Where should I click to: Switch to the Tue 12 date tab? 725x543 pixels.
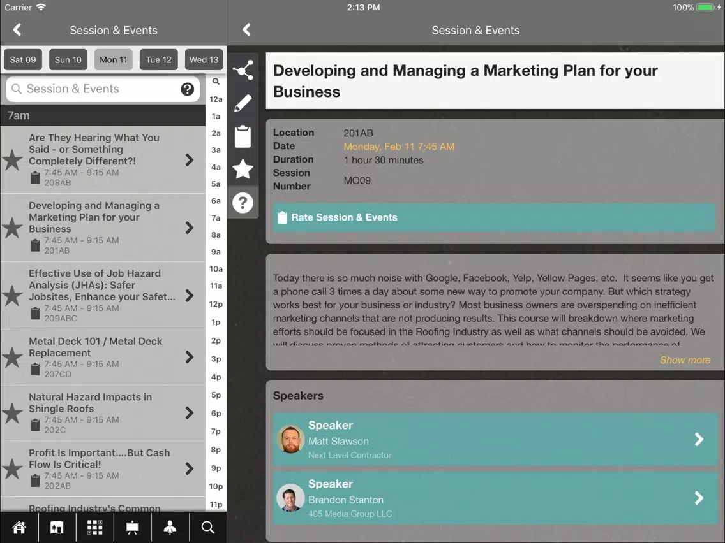pyautogui.click(x=158, y=59)
